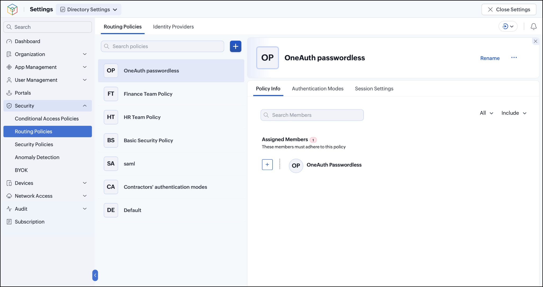This screenshot has width=543, height=287.
Task: Click the HT policy badge icon
Action: pos(111,117)
